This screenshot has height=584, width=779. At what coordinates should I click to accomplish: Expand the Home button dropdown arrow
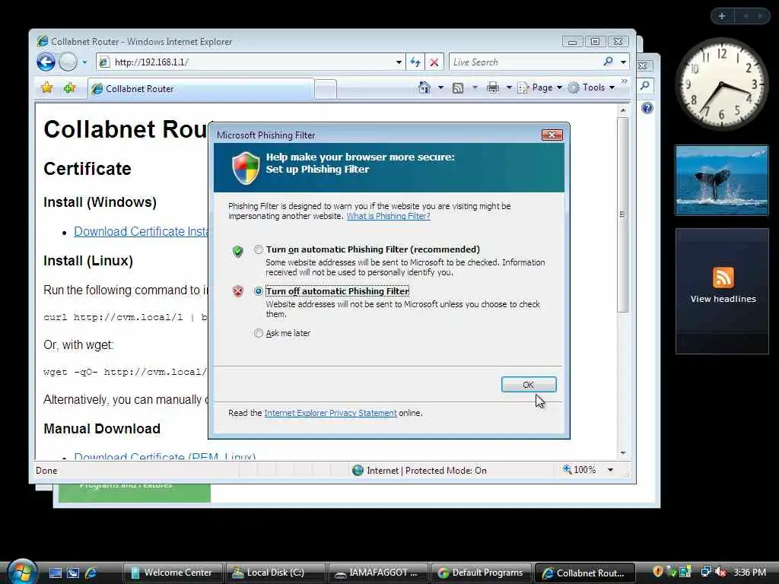(x=440, y=88)
